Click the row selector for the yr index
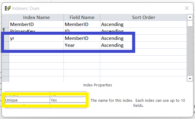The height and width of the screenshot is (119, 195). (x=6, y=38)
